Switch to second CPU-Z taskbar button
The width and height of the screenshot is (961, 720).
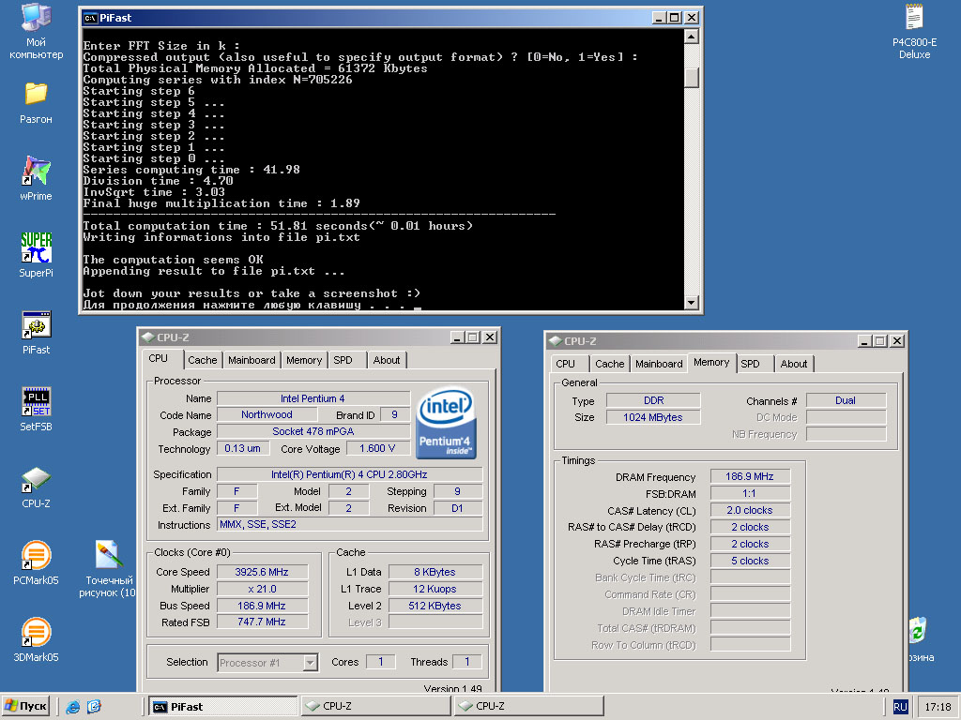click(528, 707)
